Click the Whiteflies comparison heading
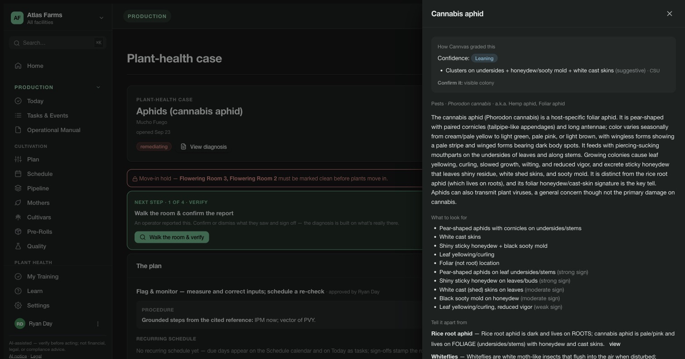 coord(444,357)
